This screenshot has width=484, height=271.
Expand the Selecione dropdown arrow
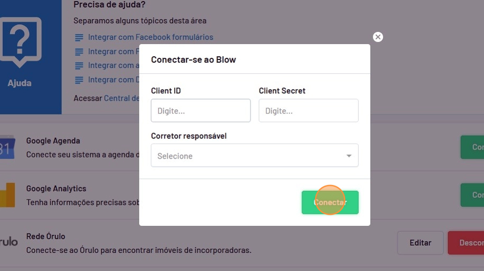(x=349, y=156)
